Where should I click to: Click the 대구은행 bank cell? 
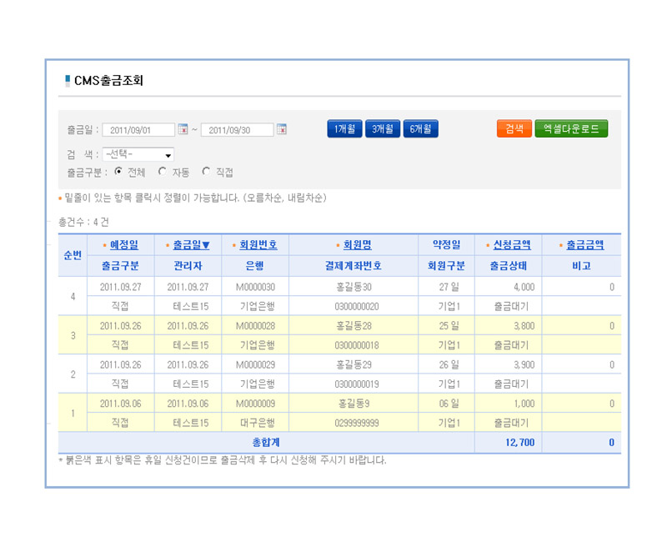coord(258,424)
